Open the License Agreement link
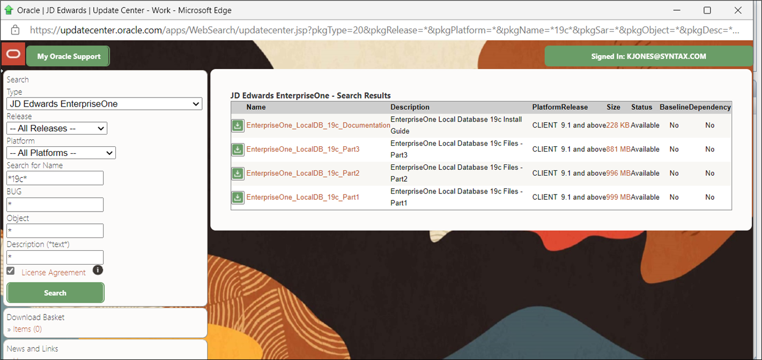762x360 pixels. tap(54, 273)
